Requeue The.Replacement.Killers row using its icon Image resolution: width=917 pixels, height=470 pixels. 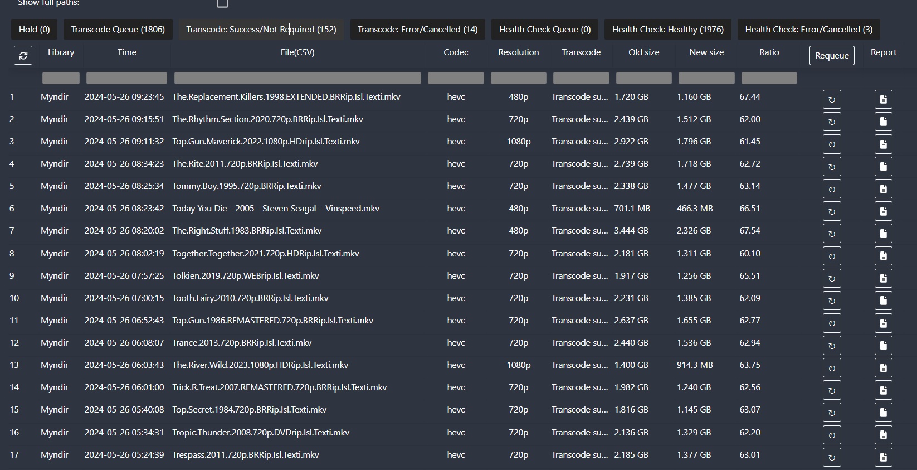pos(831,100)
